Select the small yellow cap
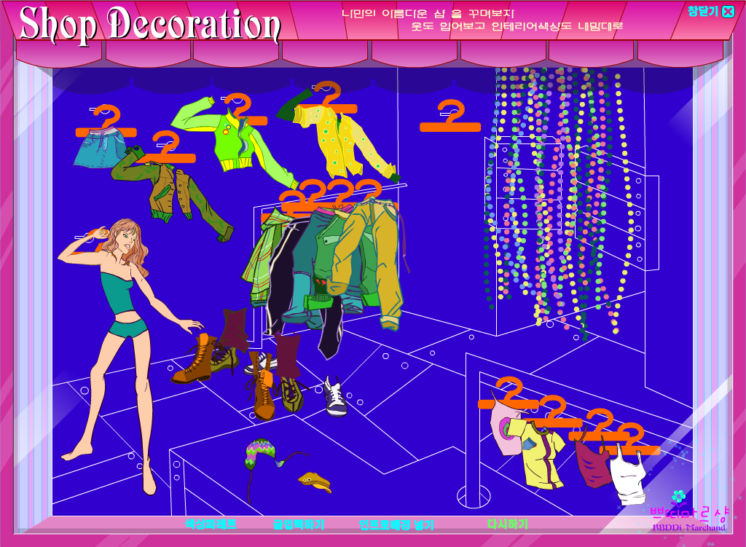Viewport: 746px width, 547px height. coord(315,482)
